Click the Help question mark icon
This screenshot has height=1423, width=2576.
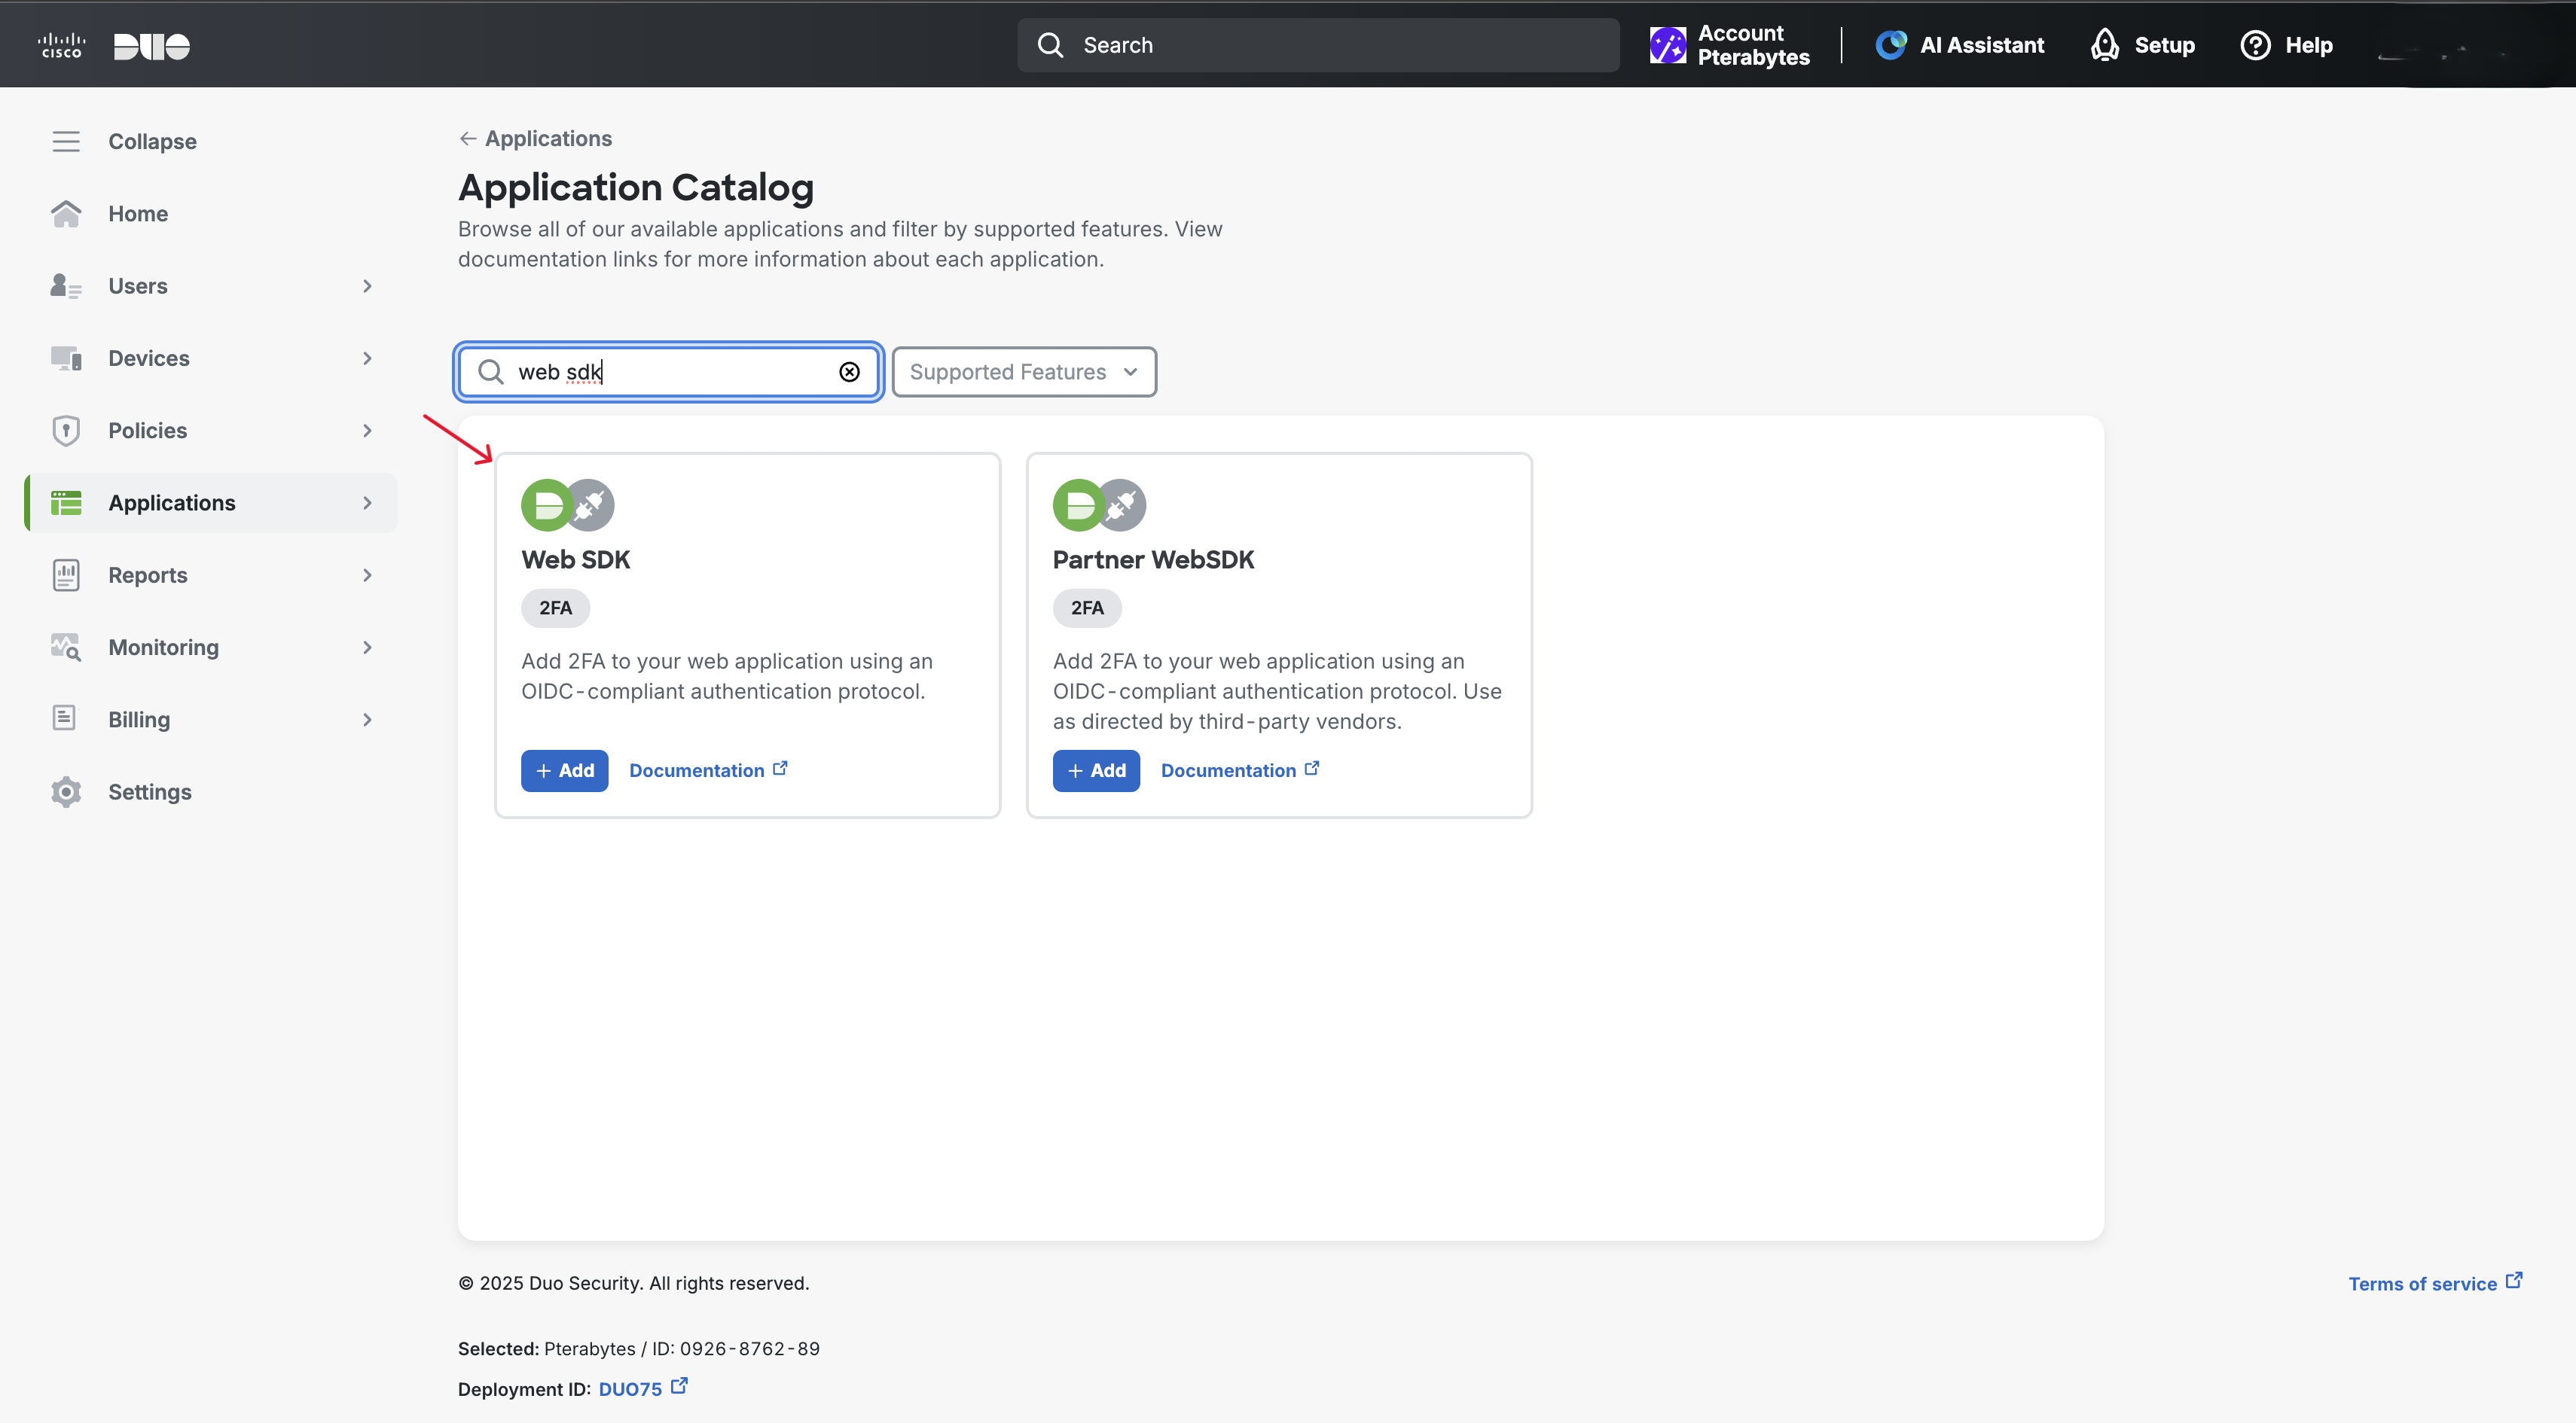2255,45
